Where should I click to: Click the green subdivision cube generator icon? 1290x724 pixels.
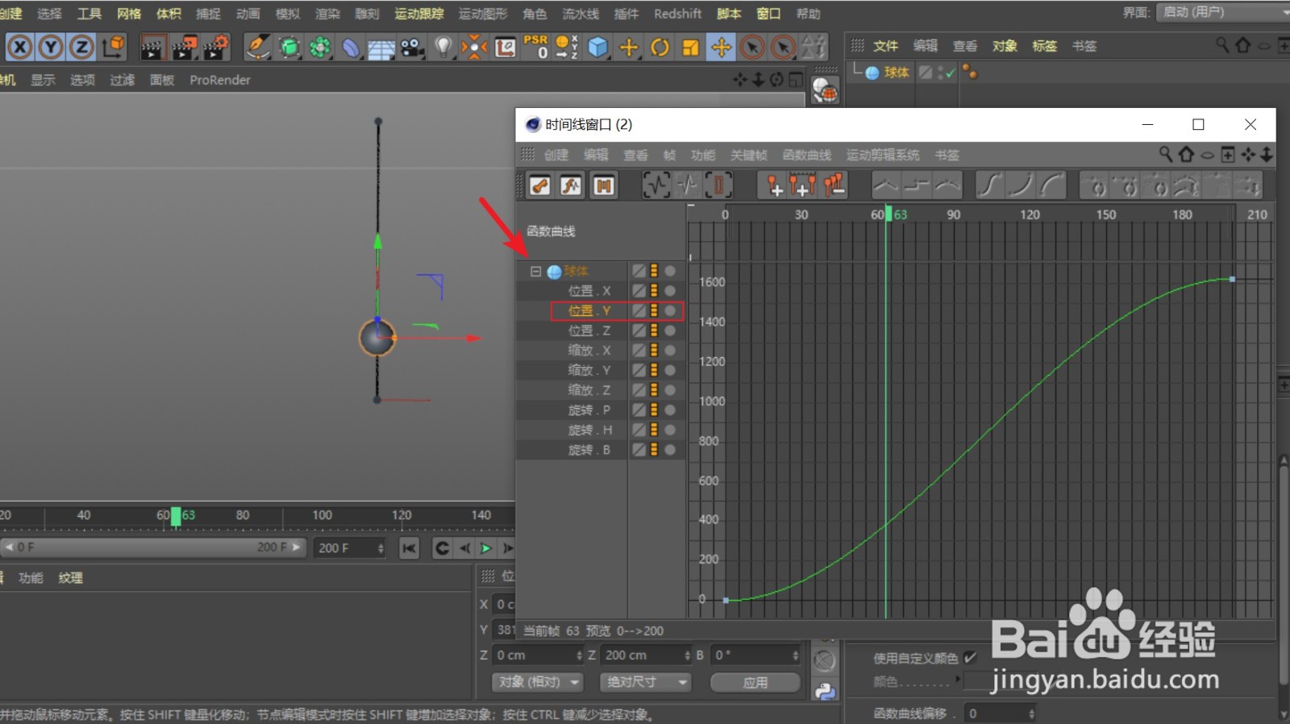[x=289, y=48]
